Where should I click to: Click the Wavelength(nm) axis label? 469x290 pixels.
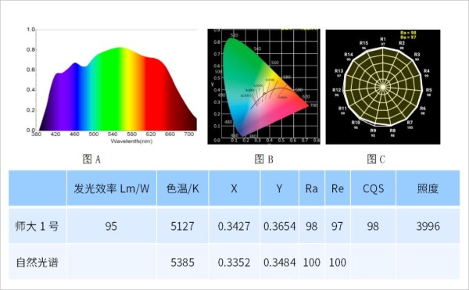131,141
